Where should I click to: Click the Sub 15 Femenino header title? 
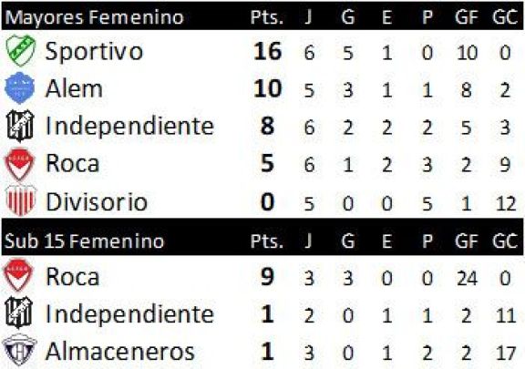point(85,241)
